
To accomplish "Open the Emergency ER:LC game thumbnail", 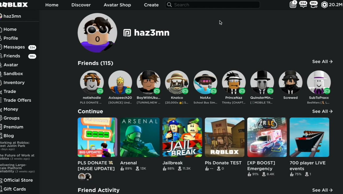I will click(x=267, y=137).
